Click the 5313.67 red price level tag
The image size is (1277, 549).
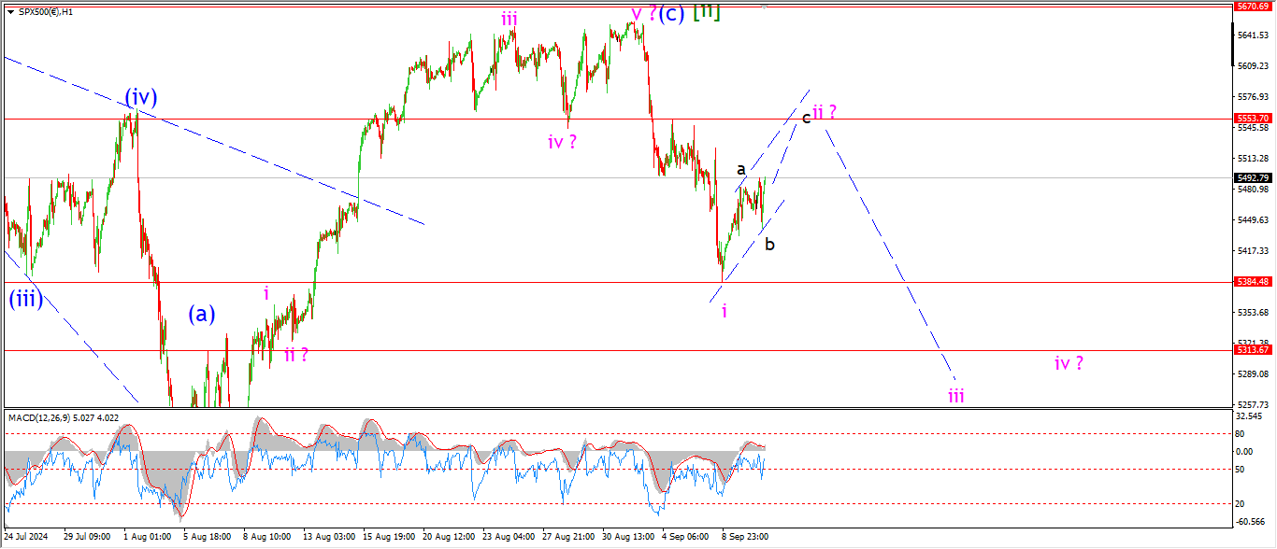[1253, 350]
